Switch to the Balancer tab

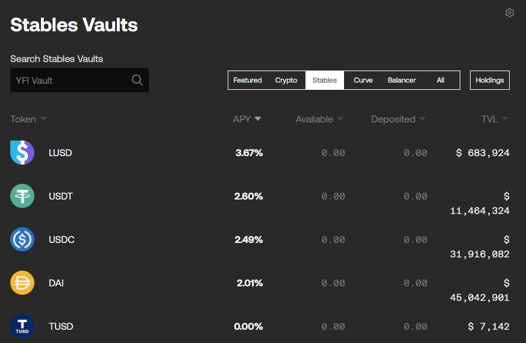pos(402,80)
